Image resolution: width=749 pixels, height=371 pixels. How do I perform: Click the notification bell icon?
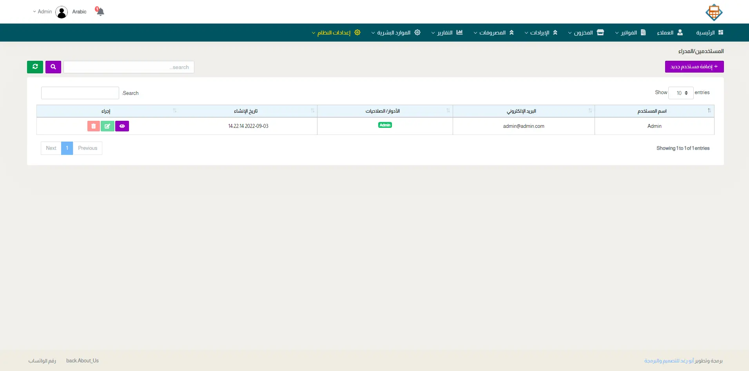pyautogui.click(x=100, y=11)
